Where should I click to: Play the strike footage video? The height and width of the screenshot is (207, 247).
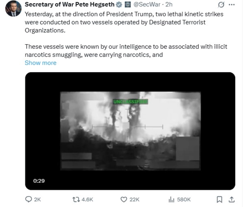click(130, 131)
